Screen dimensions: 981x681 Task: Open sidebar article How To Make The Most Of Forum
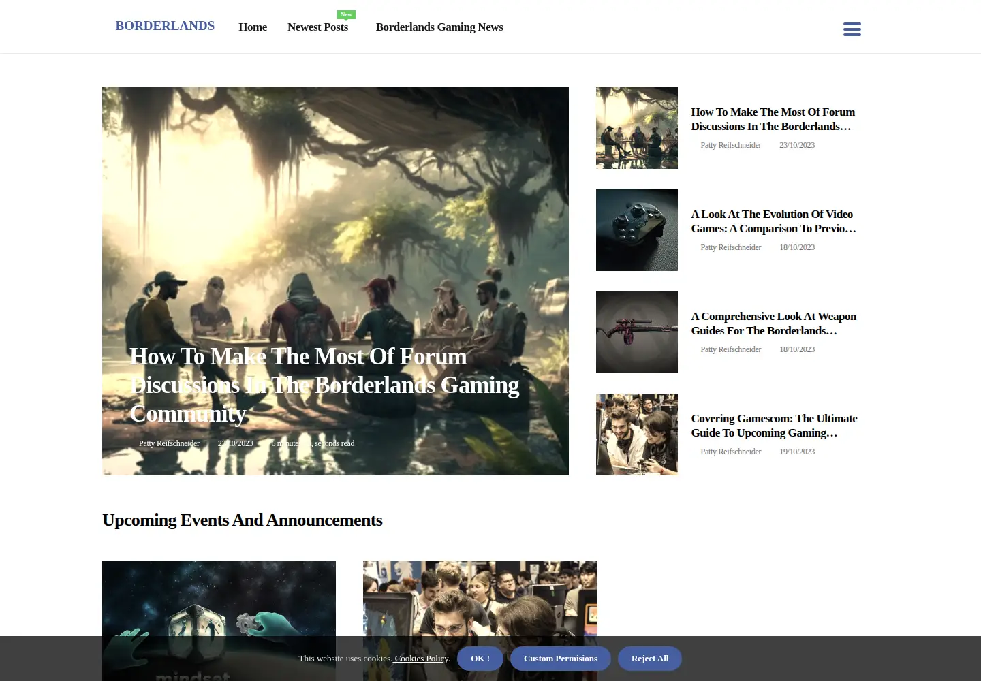(773, 119)
